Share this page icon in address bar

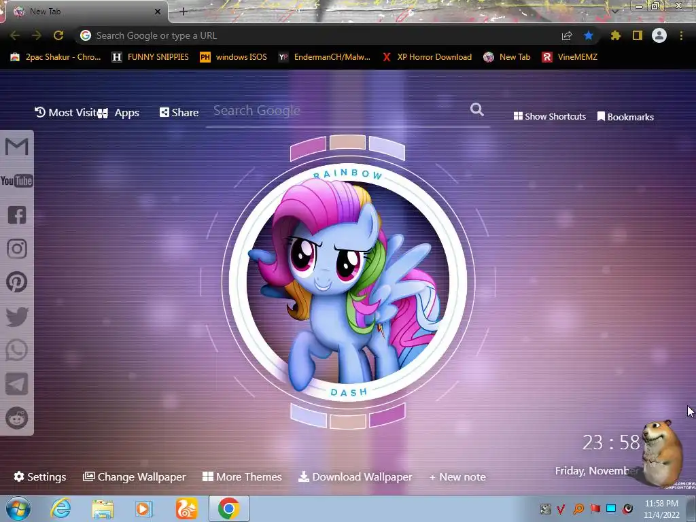click(x=567, y=35)
